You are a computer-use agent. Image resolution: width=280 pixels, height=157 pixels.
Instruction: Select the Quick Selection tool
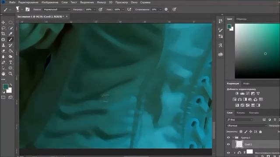(10, 28)
